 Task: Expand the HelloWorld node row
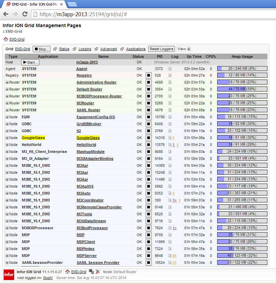(7, 145)
